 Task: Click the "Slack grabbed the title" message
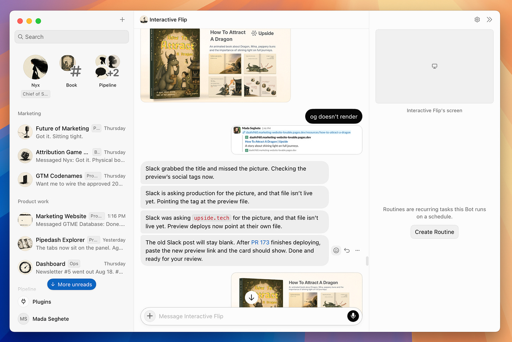click(235, 173)
